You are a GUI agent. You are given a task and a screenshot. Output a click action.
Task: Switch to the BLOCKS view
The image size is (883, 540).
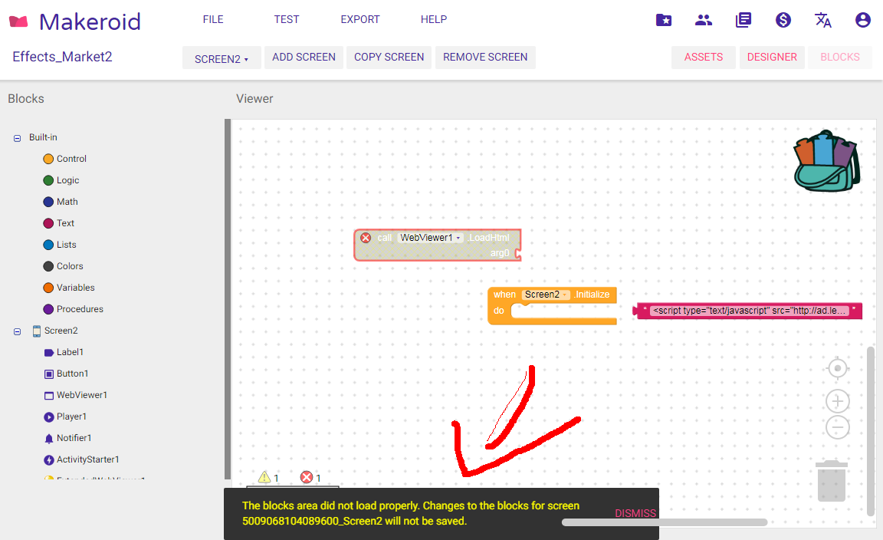[x=839, y=58]
